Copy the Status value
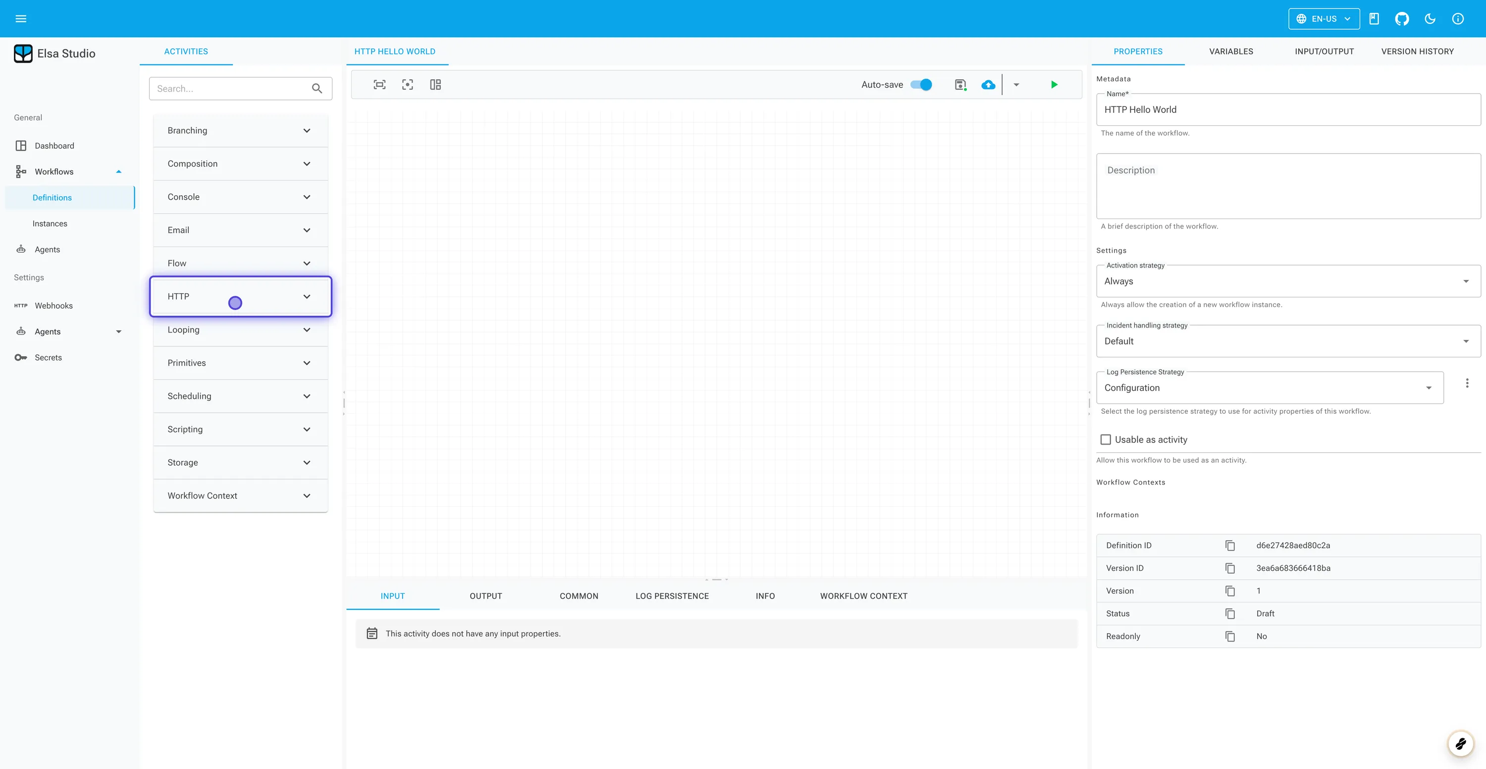Screen dimensions: 1486x769 pos(1230,614)
